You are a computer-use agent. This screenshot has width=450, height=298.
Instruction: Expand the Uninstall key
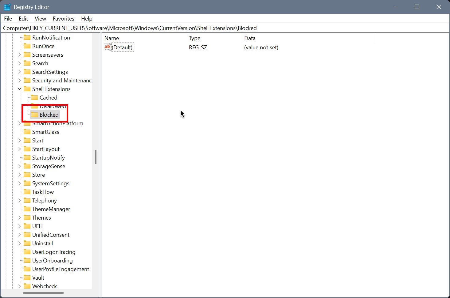pos(20,243)
